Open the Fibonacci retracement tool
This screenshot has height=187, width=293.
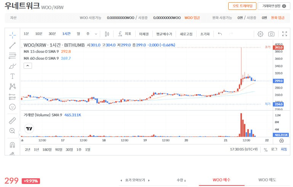(13, 56)
